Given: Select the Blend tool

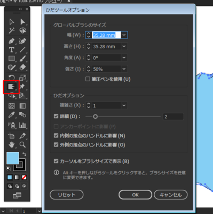Looking at the screenshot, I should click(x=22, y=115).
